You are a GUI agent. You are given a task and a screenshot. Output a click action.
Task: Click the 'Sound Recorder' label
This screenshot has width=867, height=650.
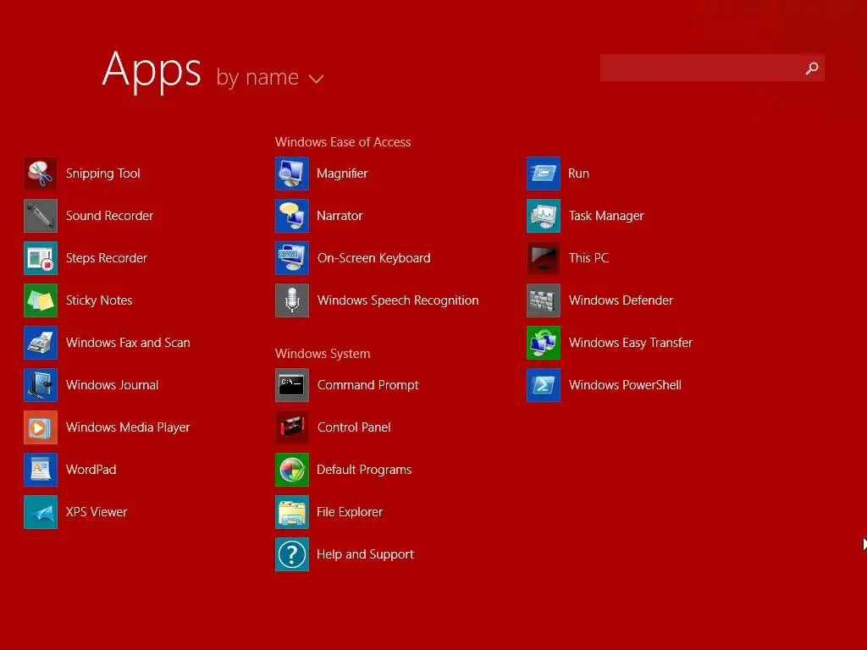(109, 216)
